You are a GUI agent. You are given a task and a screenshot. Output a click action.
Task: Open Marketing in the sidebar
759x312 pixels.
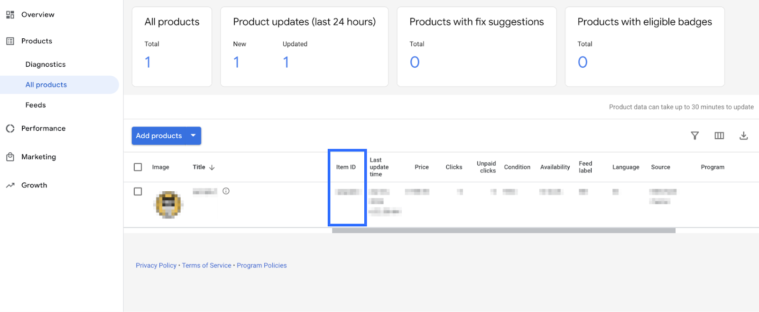point(39,157)
